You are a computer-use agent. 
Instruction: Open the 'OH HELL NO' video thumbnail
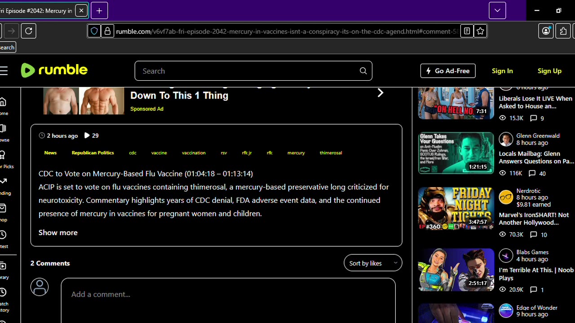[456, 103]
